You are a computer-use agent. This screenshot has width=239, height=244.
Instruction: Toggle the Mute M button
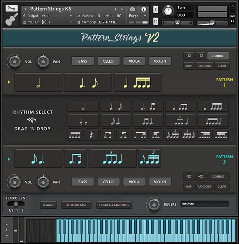click(156, 22)
